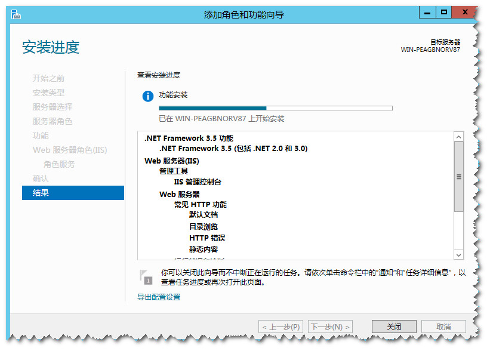The height and width of the screenshot is (351, 490).
Task: Click the 查看安装进度 label
Action: click(x=159, y=75)
